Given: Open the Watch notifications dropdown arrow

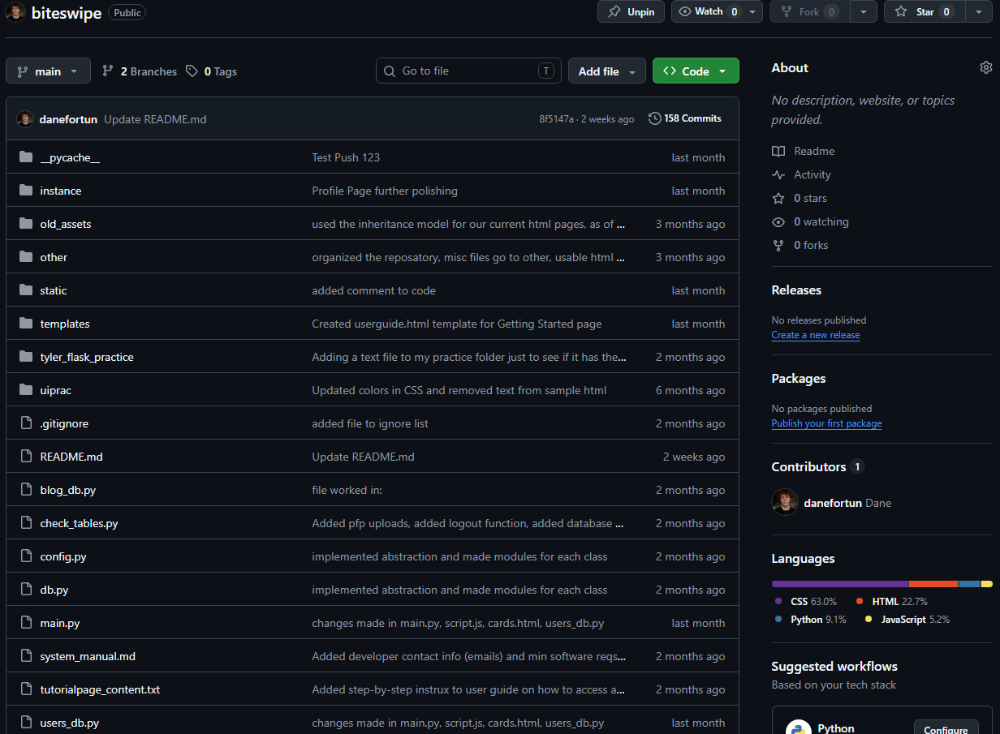Looking at the screenshot, I should point(752,11).
